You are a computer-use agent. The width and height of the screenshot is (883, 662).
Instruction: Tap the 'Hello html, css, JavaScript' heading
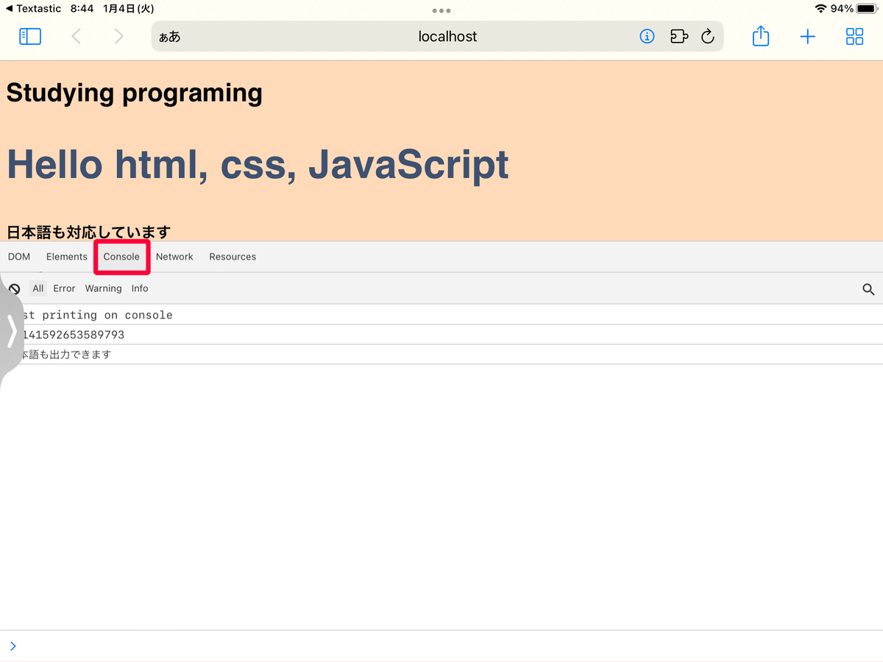click(x=258, y=164)
